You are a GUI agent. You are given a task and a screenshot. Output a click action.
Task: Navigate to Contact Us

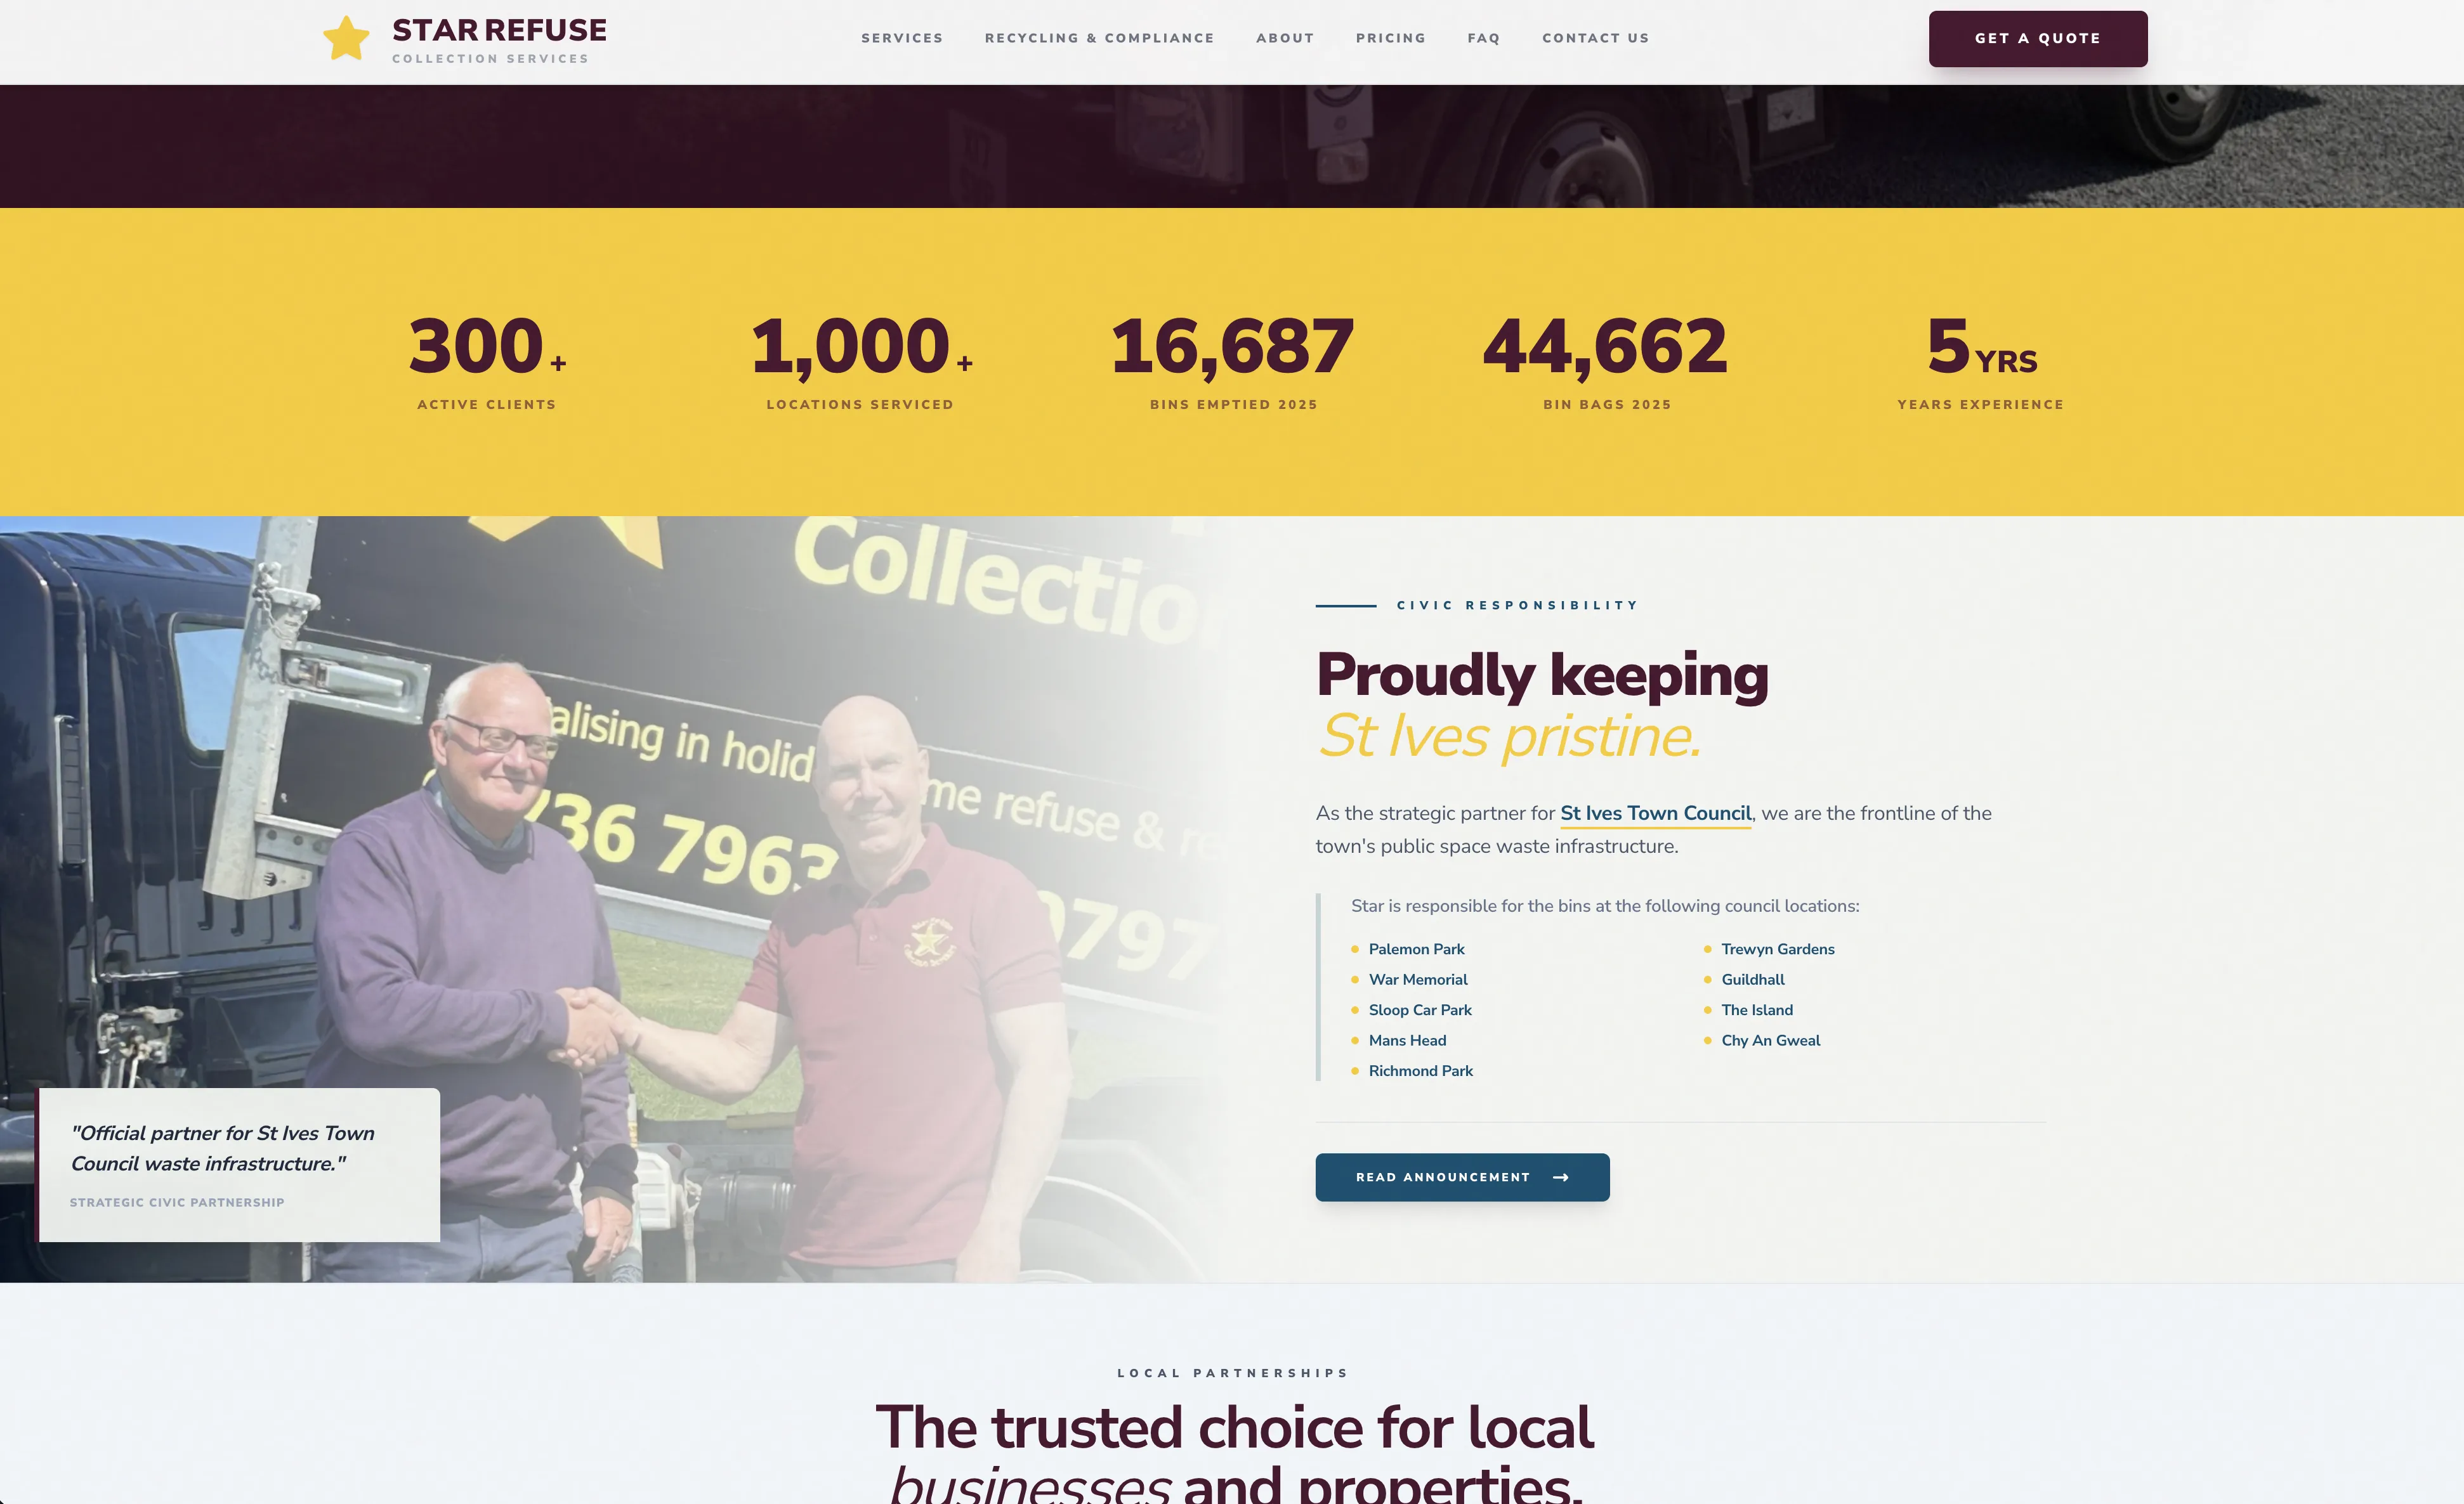point(1595,38)
